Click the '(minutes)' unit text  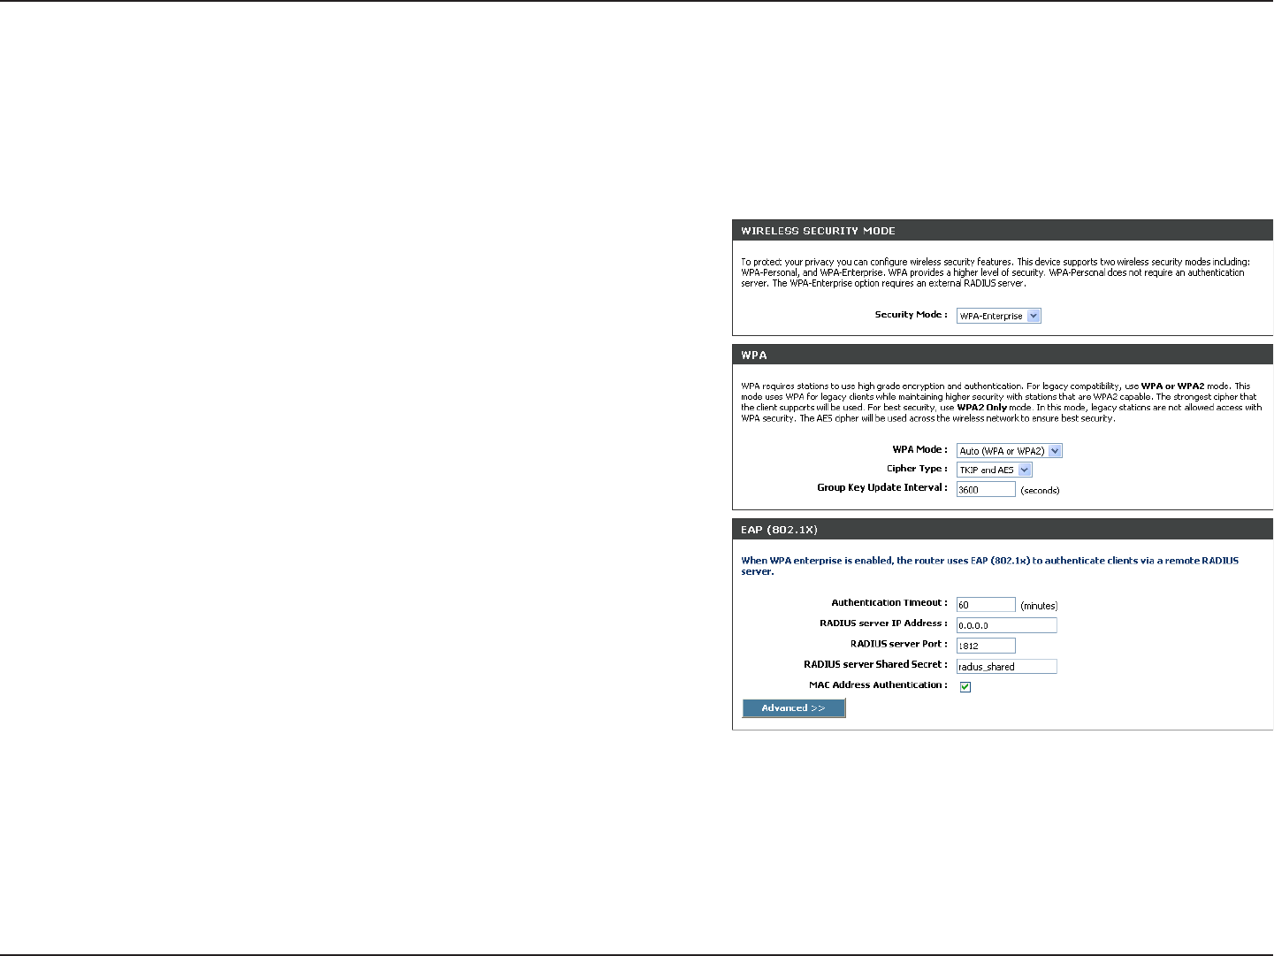(x=1039, y=607)
